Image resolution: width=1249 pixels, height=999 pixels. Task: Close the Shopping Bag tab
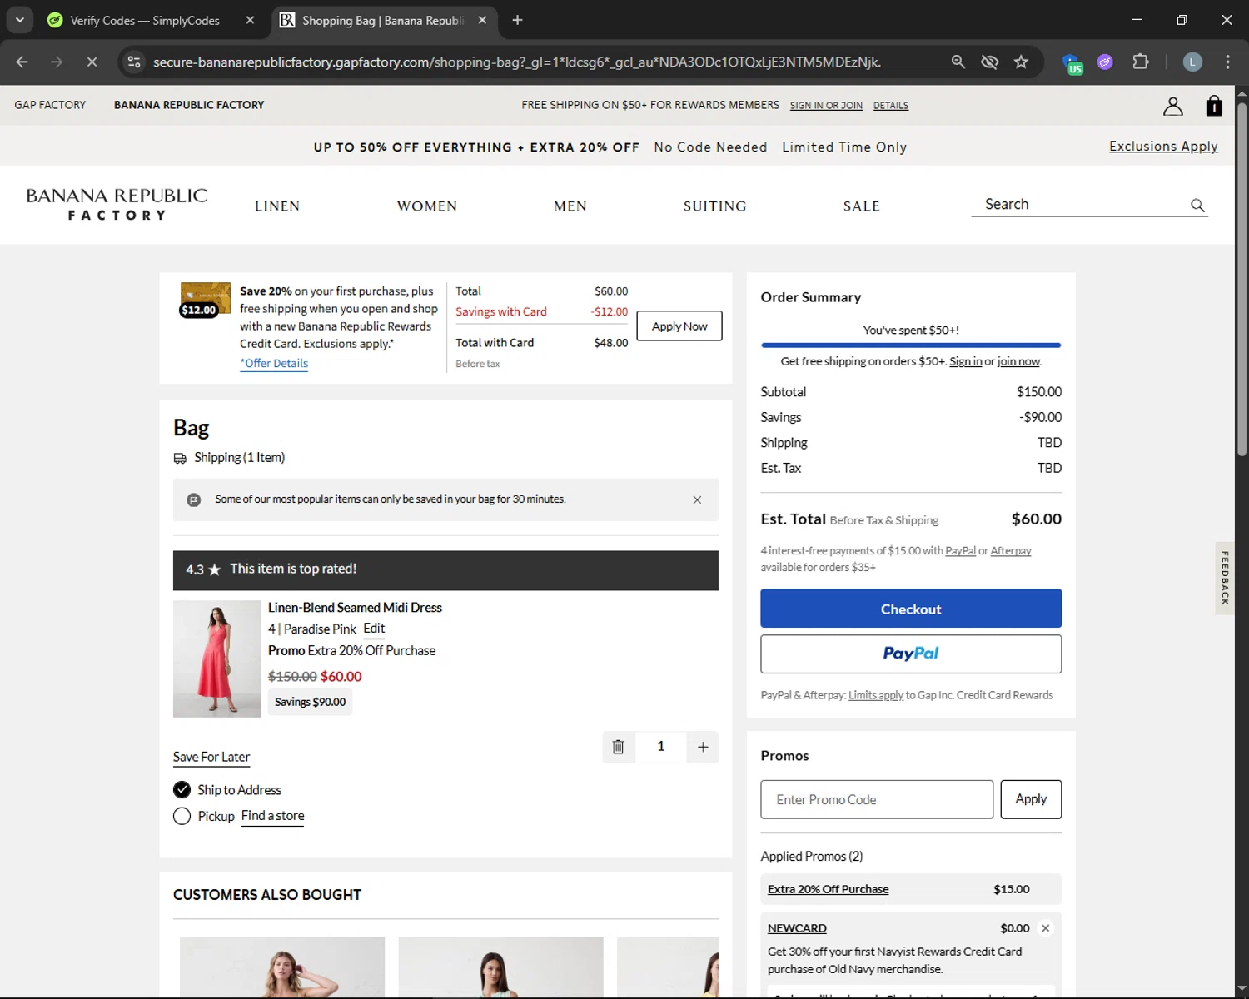(x=482, y=20)
